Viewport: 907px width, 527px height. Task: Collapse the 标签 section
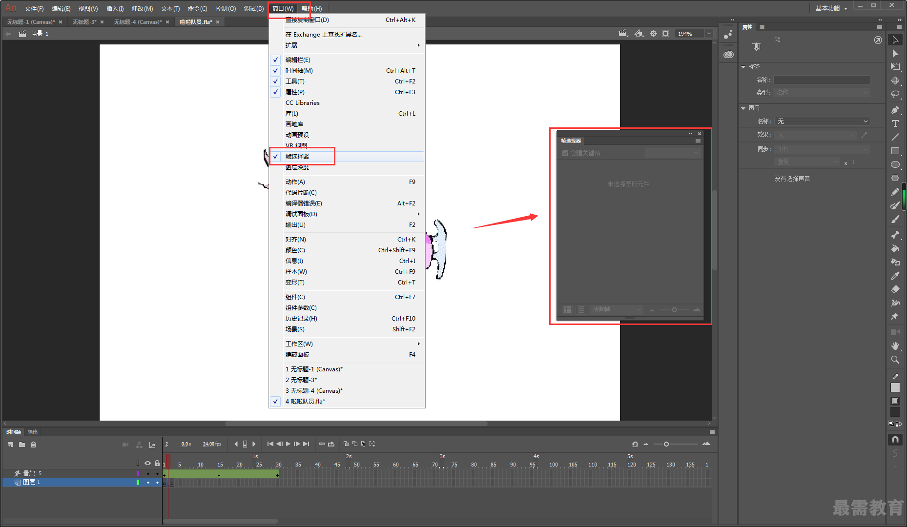coord(743,67)
